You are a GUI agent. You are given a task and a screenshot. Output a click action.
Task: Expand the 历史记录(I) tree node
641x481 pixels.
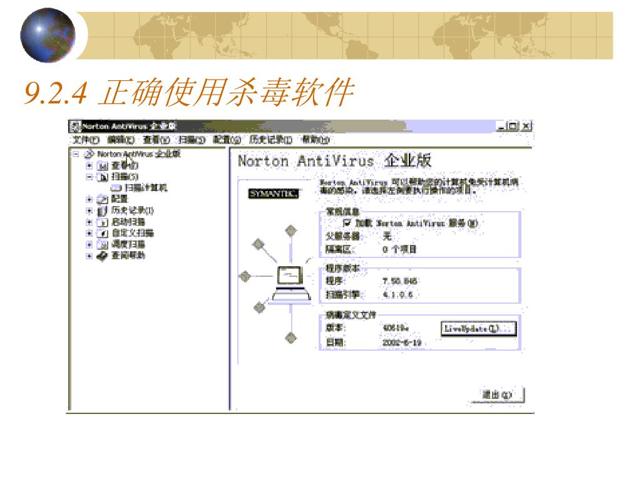(89, 211)
